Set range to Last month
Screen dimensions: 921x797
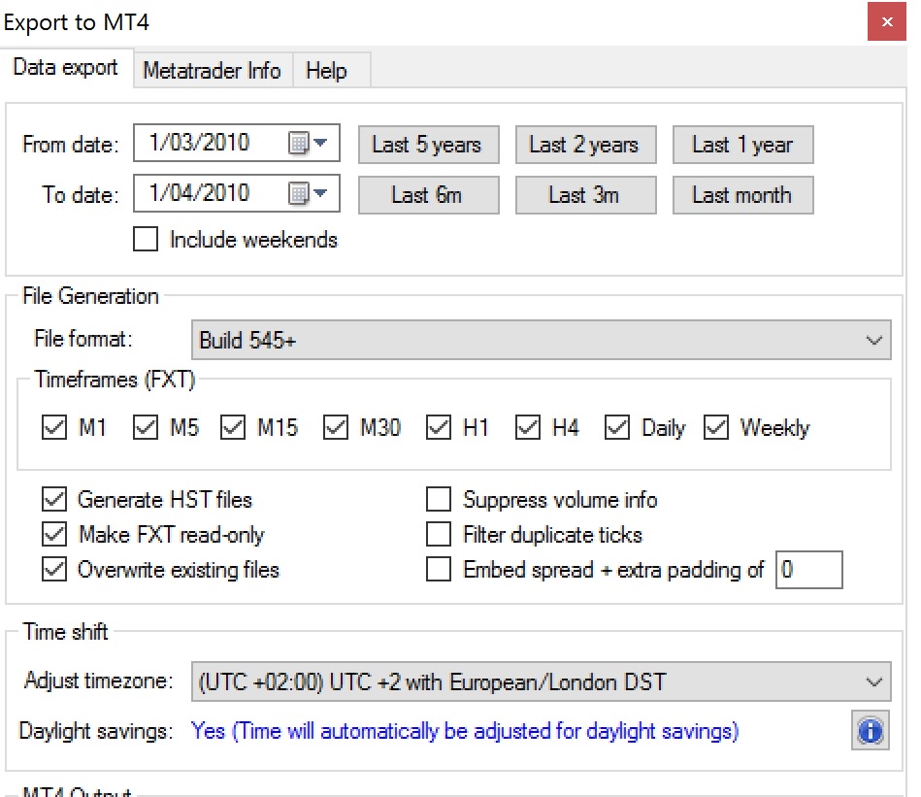point(743,195)
